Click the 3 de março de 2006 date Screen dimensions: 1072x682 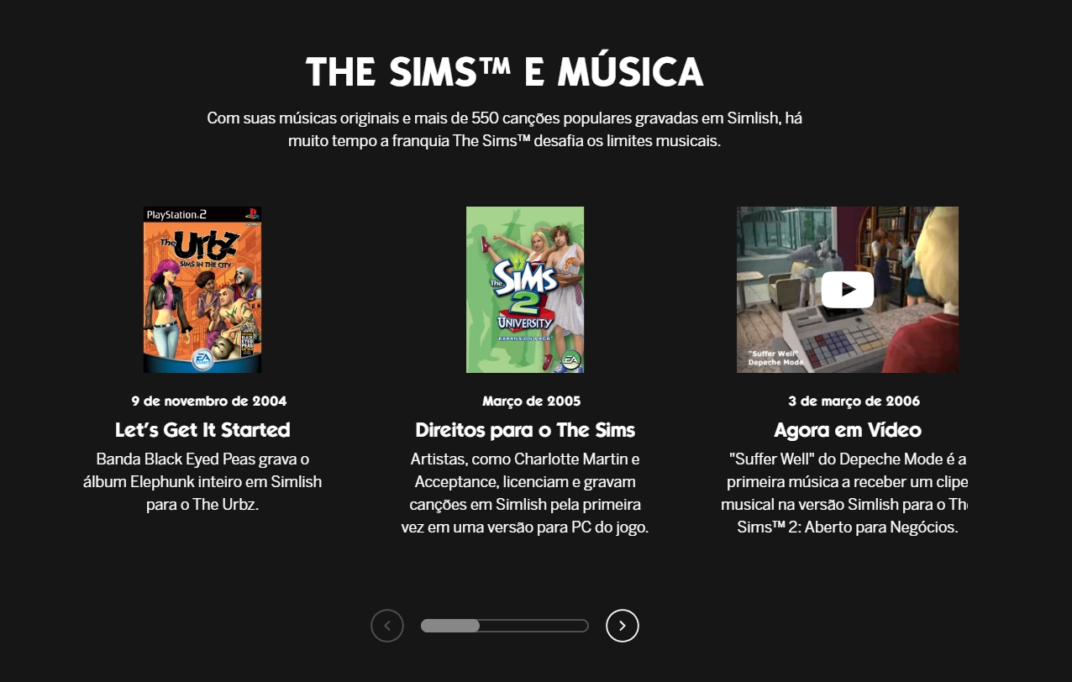[854, 401]
